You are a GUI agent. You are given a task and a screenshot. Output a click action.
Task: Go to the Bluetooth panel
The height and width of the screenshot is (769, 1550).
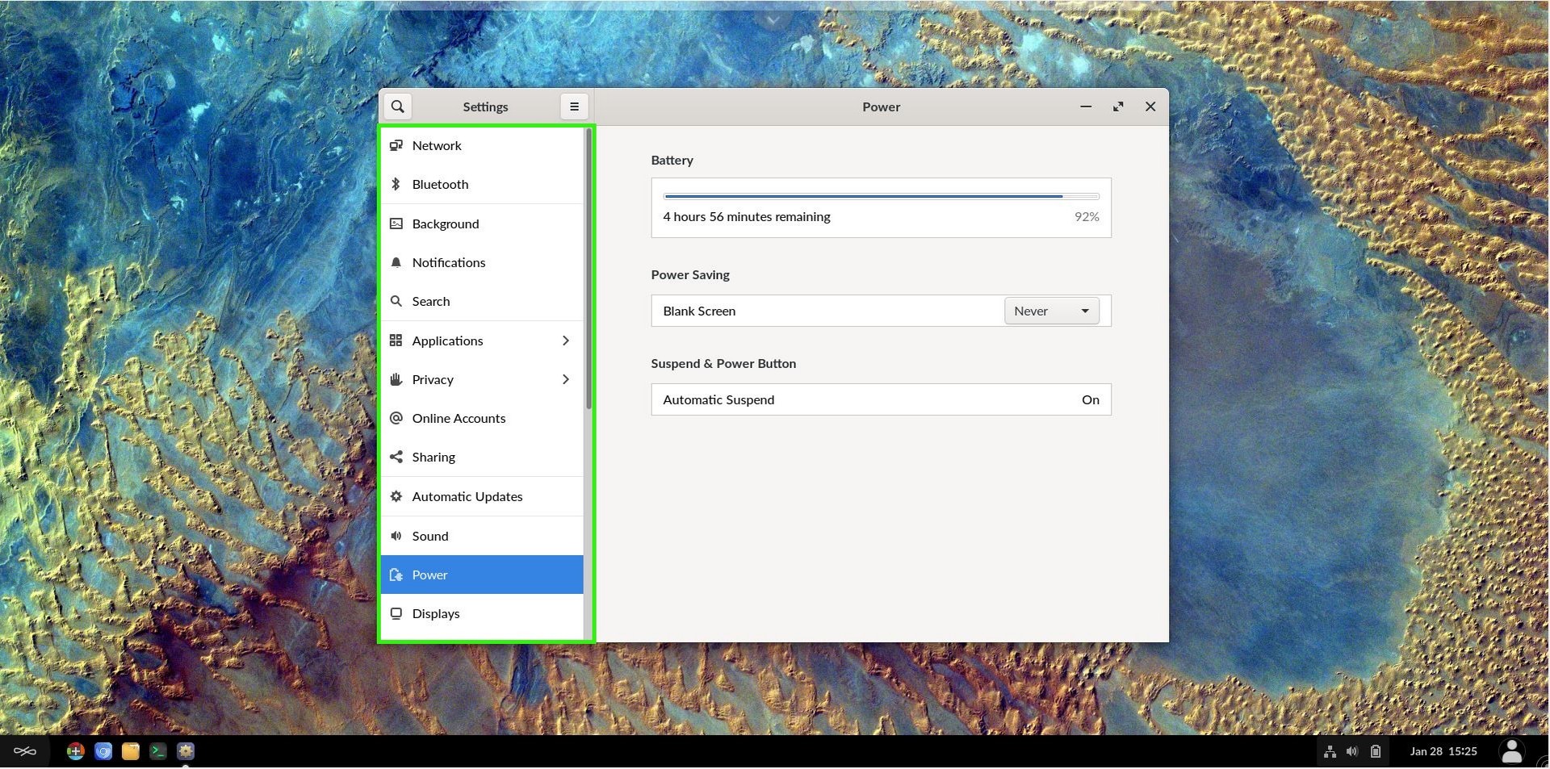(x=482, y=184)
